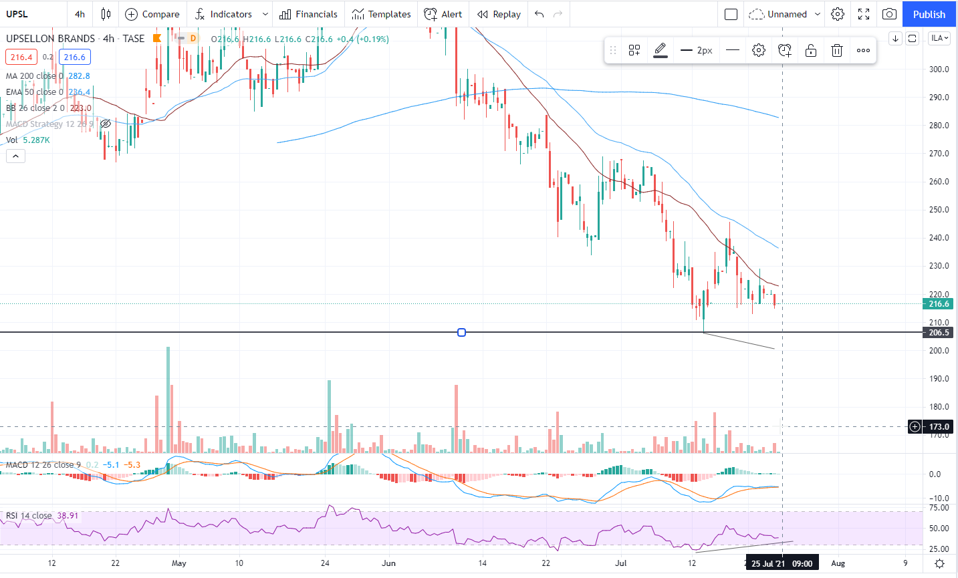Open time axis settings gear at bottom right

click(940, 563)
